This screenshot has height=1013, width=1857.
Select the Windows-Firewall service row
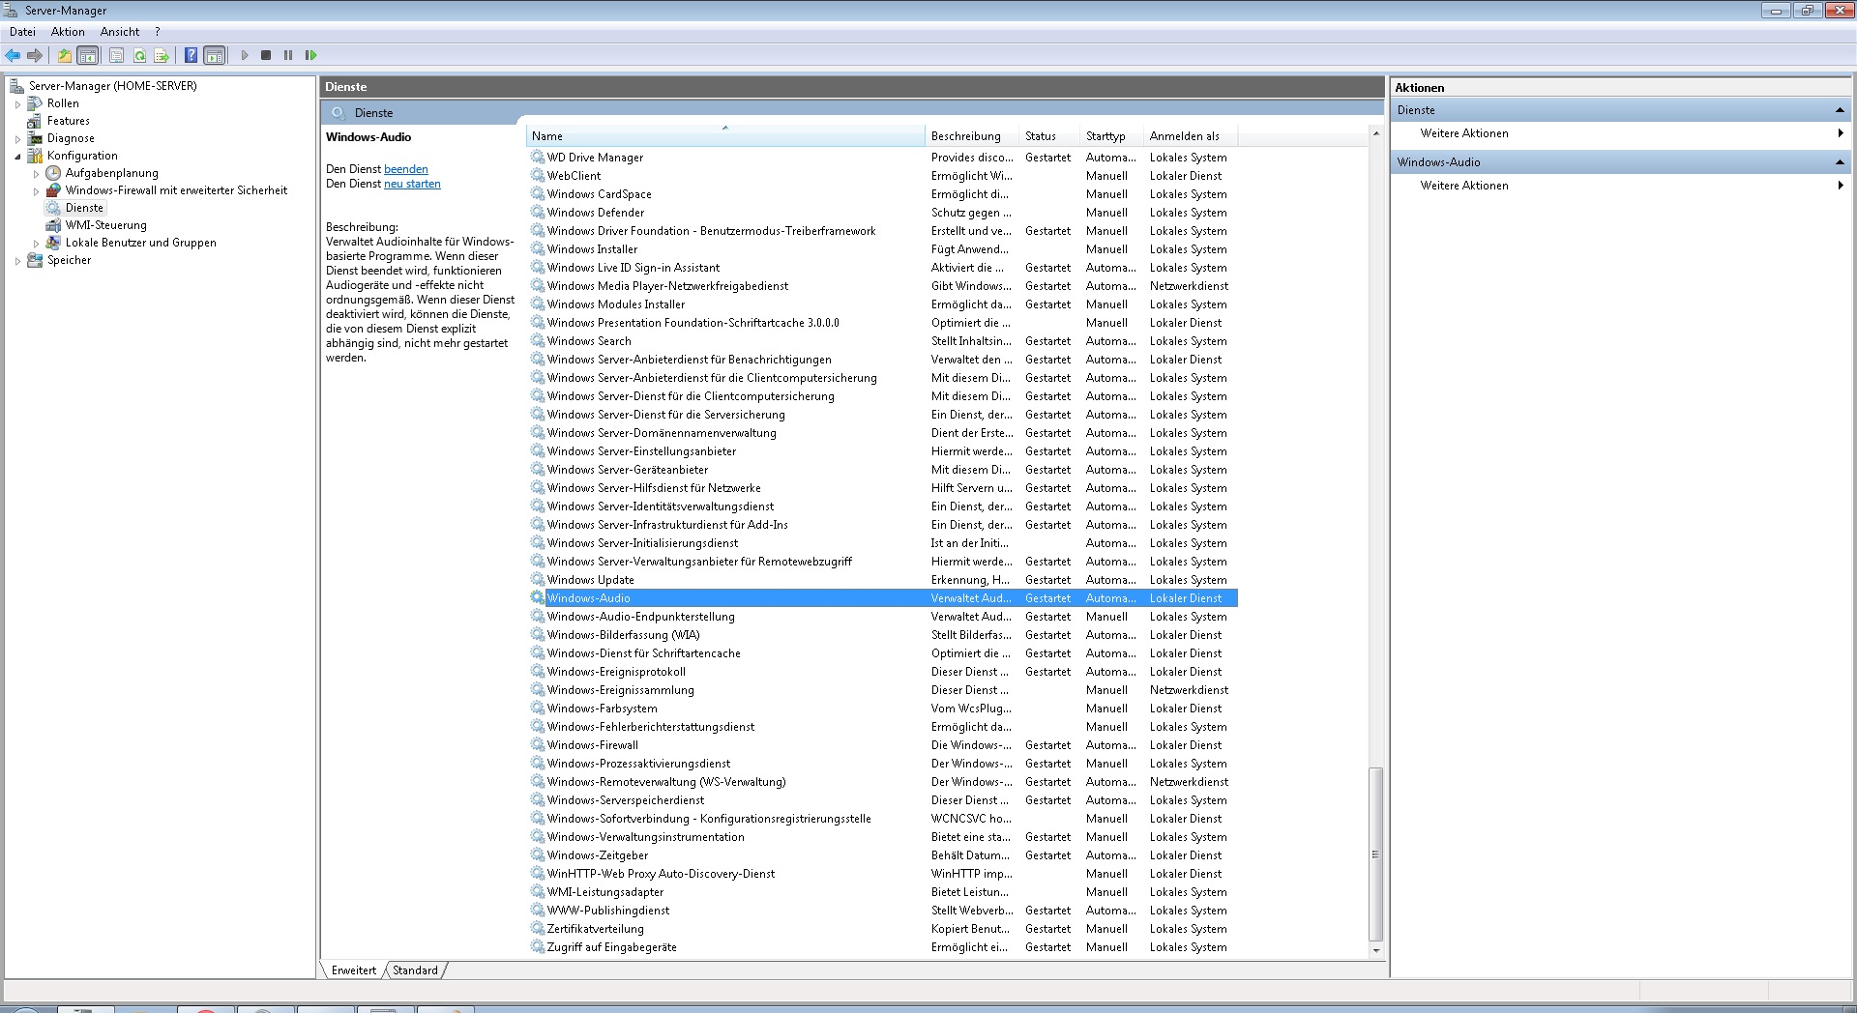882,745
